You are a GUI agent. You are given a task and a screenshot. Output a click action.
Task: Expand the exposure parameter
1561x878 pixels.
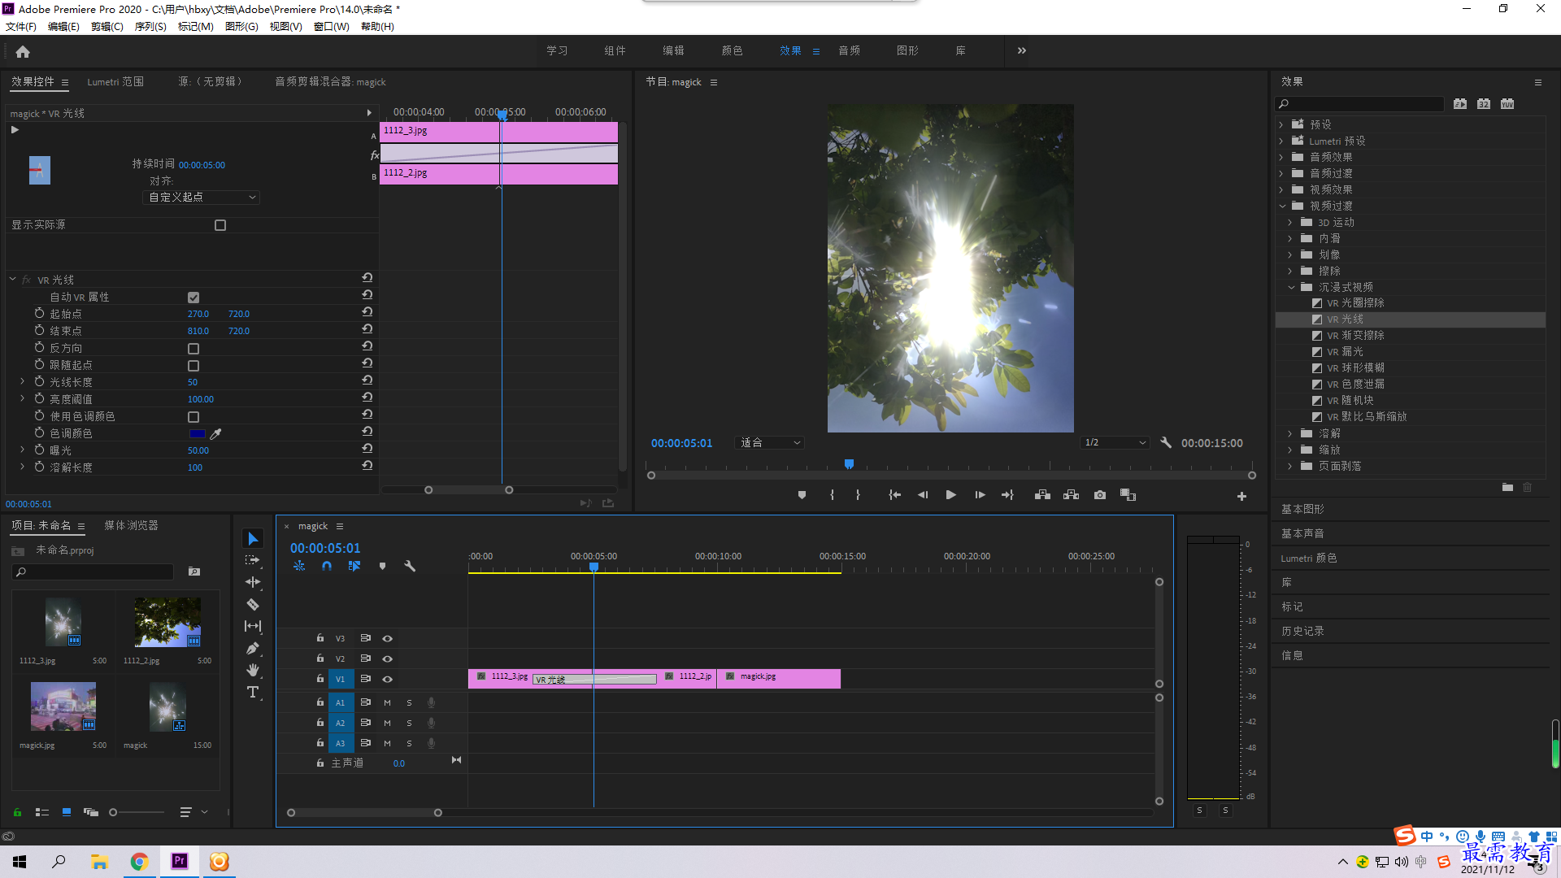22,449
